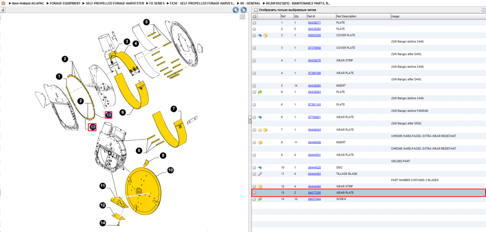Select callout 1 in the diagram
Viewport: 486px width, 232px height.
pos(59,76)
